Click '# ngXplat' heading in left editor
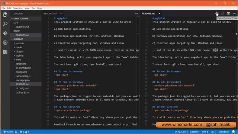 60,18
